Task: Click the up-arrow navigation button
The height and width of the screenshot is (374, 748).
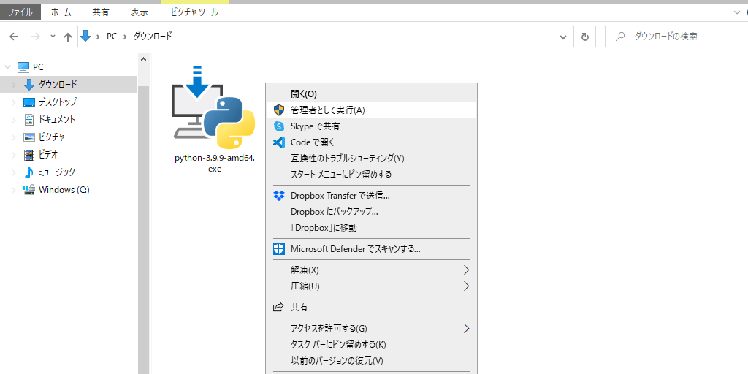Action: click(68, 37)
